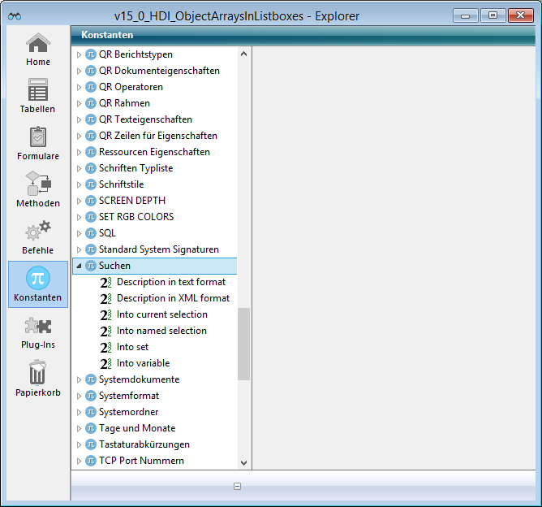Select 'Description in XML format' constant
The image size is (542, 507).
[173, 298]
